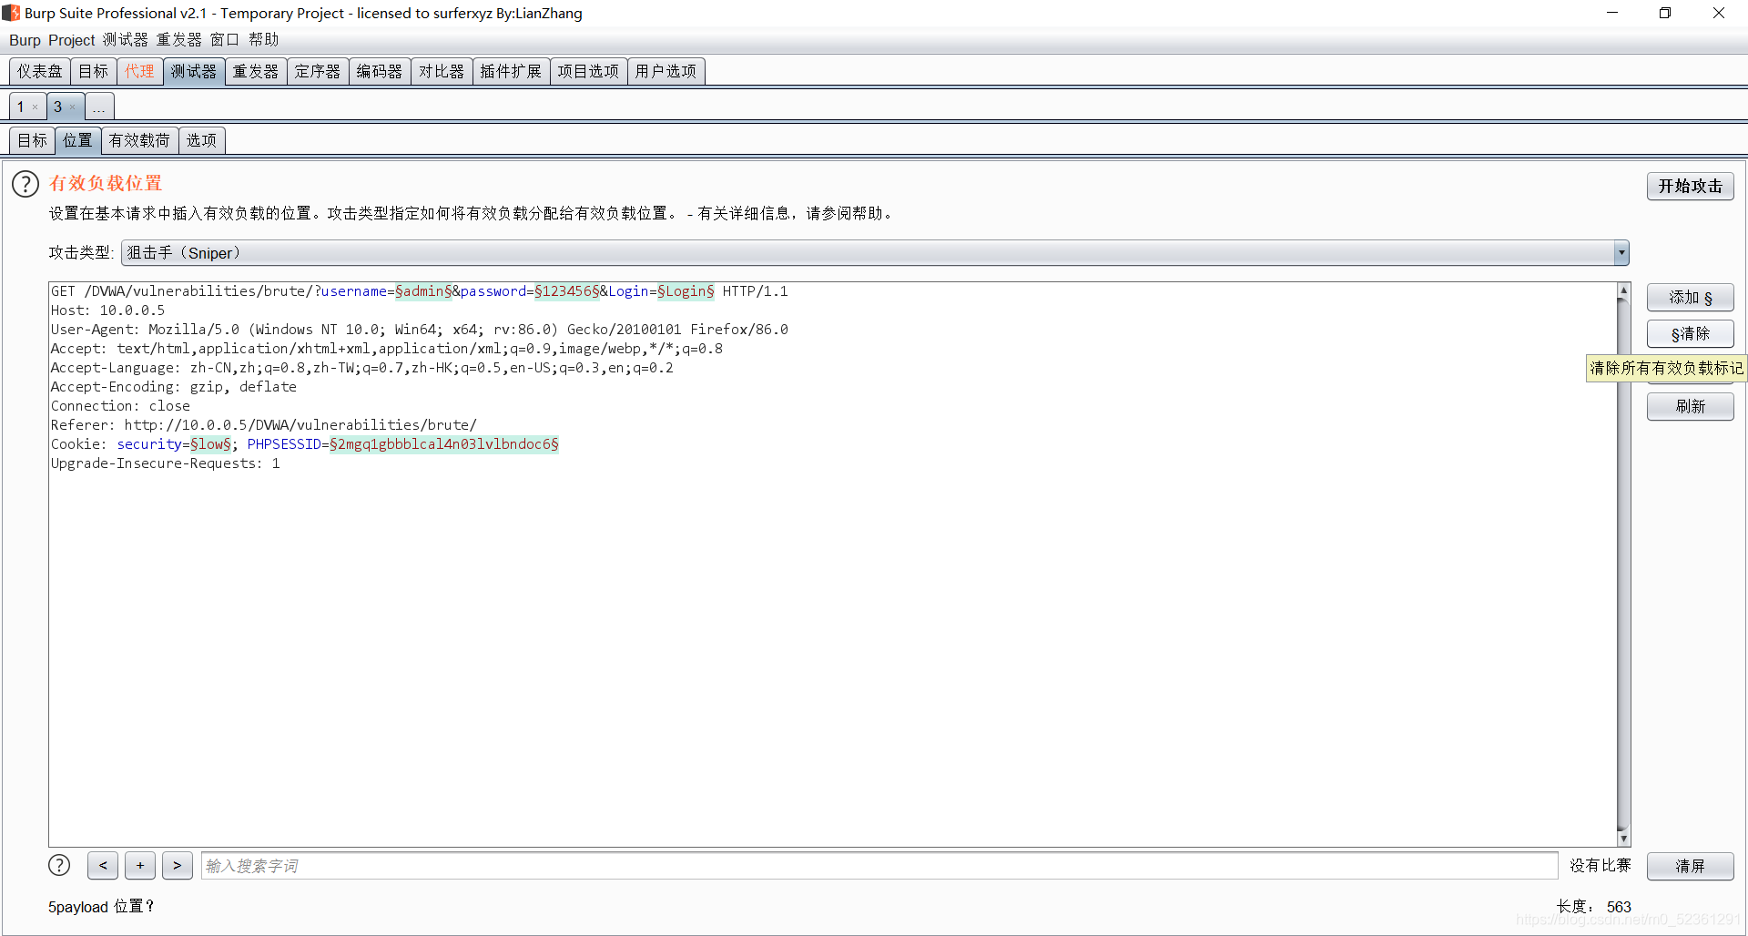Viewport: 1748px width, 936px height.
Task: Open the 对比器 tab
Action: 442,71
